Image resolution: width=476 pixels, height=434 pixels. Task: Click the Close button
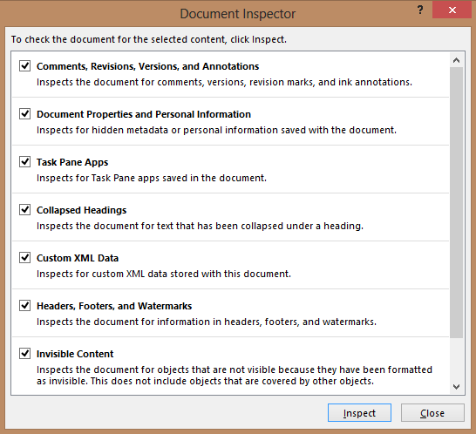[x=432, y=413]
